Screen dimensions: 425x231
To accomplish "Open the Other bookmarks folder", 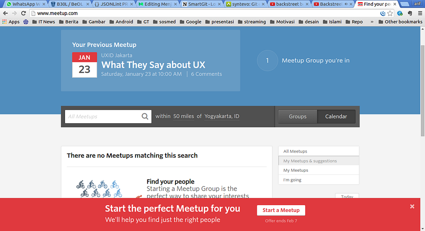I will pos(400,22).
